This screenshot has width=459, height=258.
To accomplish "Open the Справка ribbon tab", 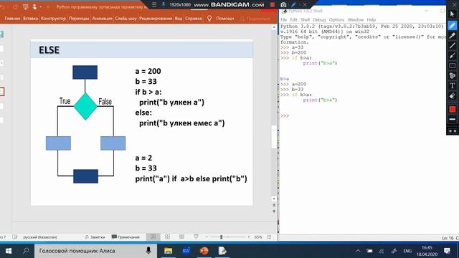I will tap(193, 18).
